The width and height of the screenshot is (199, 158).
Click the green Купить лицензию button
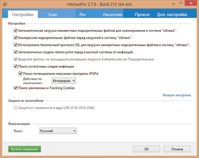(x=24, y=149)
